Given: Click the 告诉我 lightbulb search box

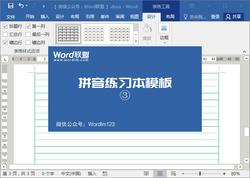Looking at the screenshot, I should tap(195, 17).
